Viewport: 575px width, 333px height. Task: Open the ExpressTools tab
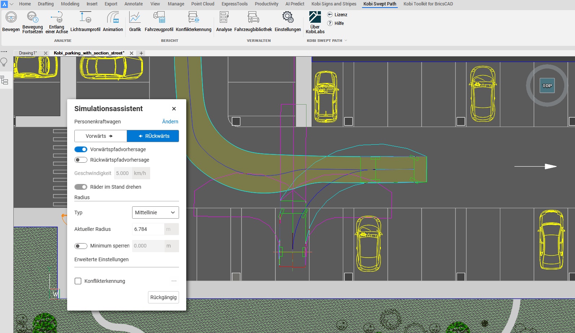[x=235, y=4]
